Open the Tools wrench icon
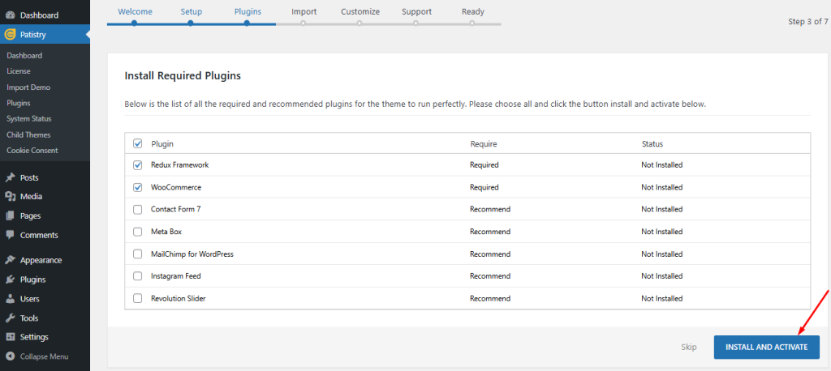 (x=10, y=318)
